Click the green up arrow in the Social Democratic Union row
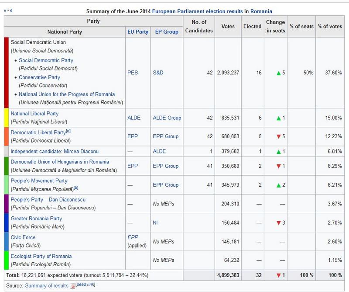The image size is (349, 292). (278, 73)
